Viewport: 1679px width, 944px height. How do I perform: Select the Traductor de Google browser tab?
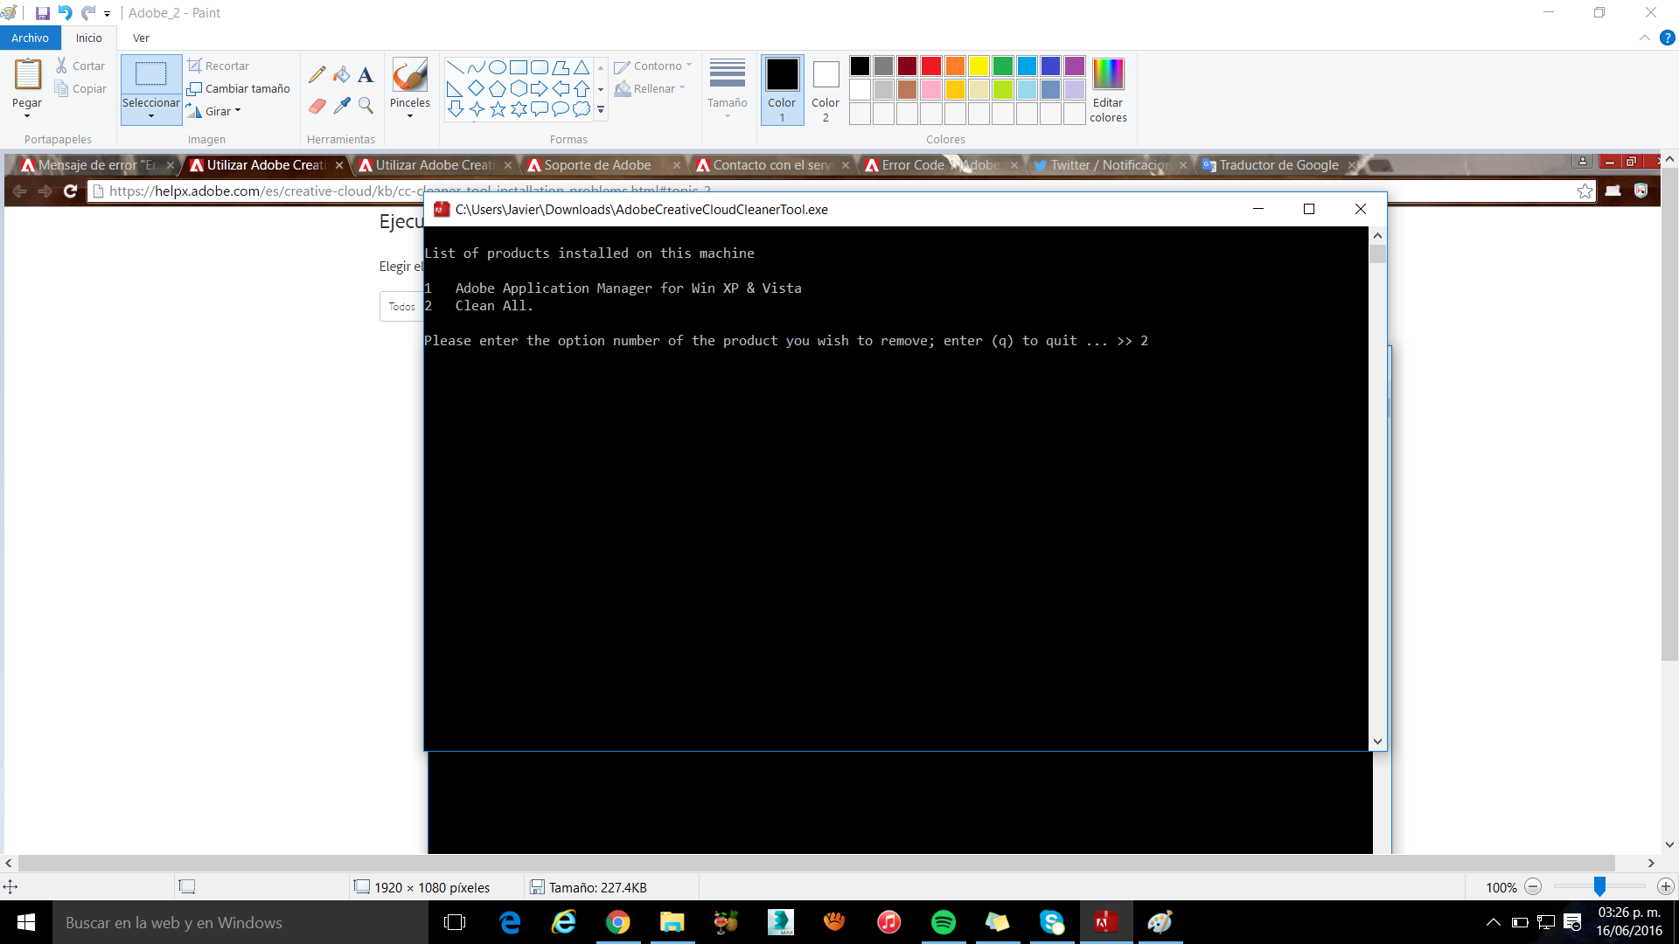1277,164
